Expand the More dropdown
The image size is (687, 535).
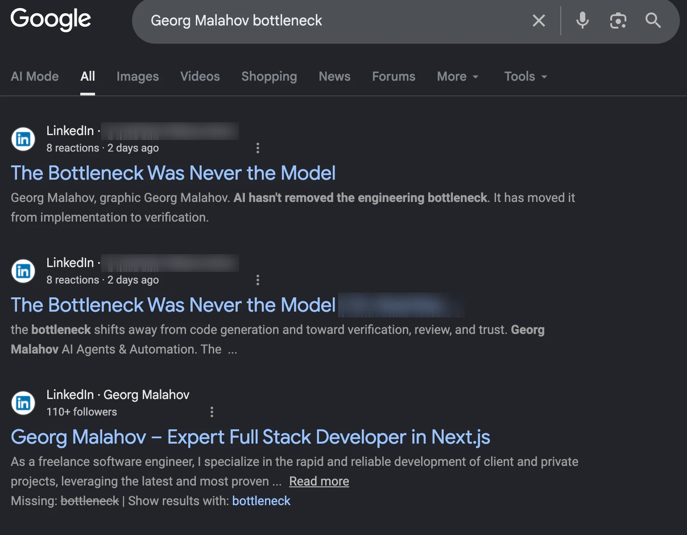458,76
